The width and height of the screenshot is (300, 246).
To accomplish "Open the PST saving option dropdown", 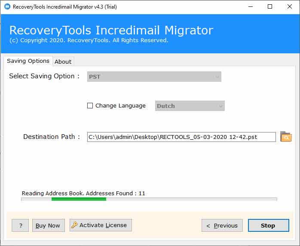I will [154, 77].
